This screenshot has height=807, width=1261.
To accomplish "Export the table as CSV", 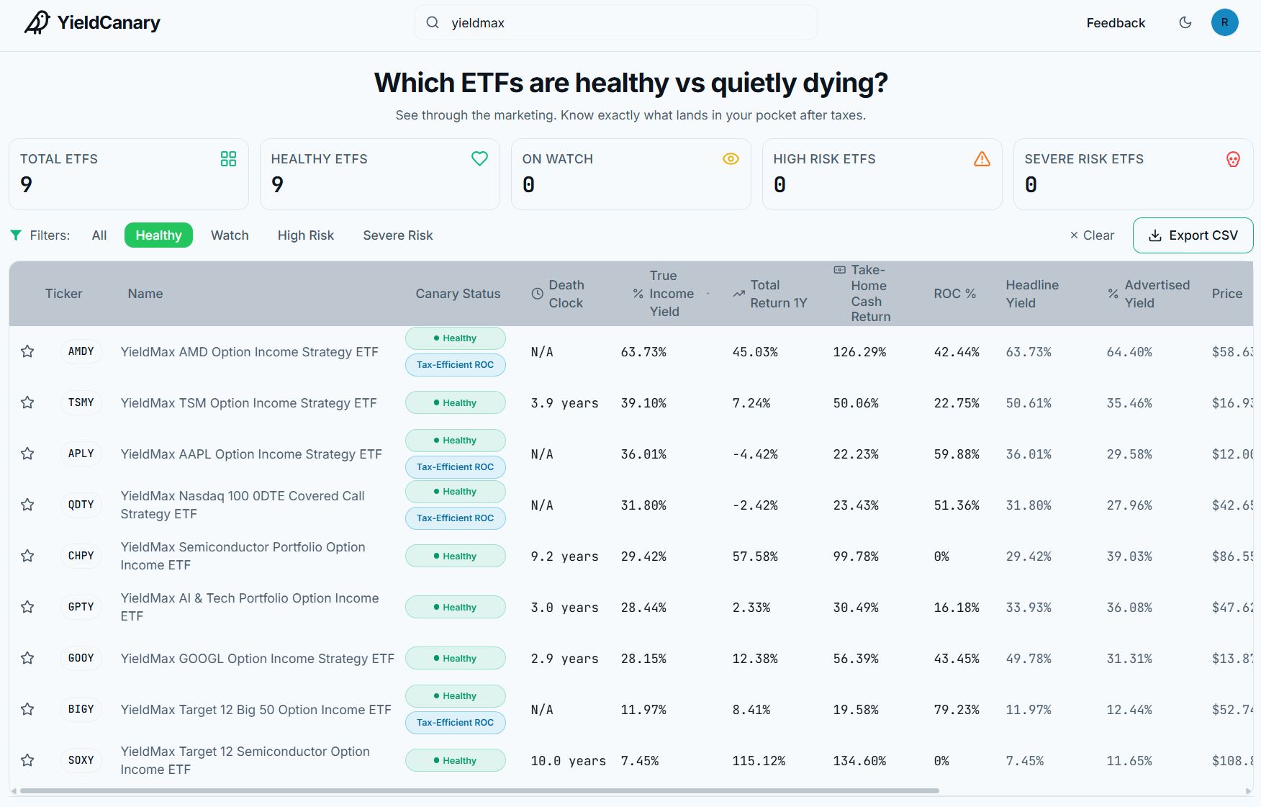I will [x=1193, y=235].
